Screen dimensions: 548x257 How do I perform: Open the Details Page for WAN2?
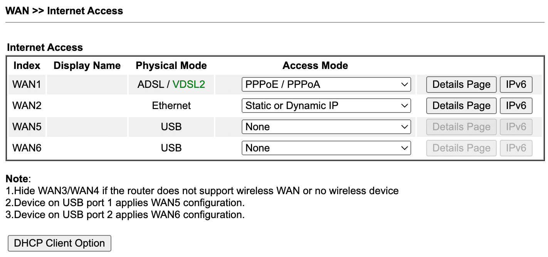point(461,106)
